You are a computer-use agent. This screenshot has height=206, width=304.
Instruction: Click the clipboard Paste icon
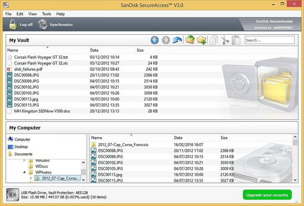click(x=236, y=40)
